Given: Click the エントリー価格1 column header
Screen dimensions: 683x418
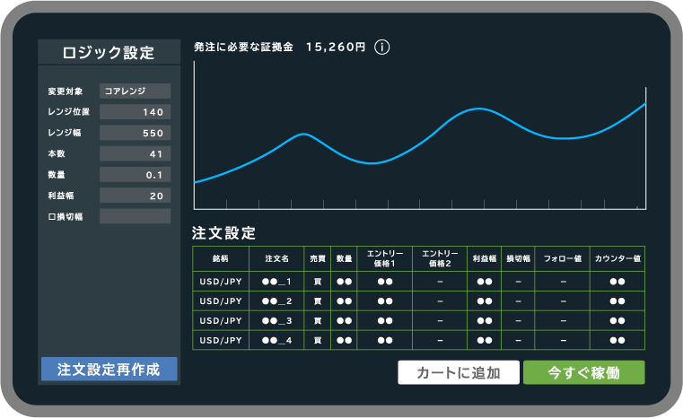Looking at the screenshot, I should [x=384, y=258].
